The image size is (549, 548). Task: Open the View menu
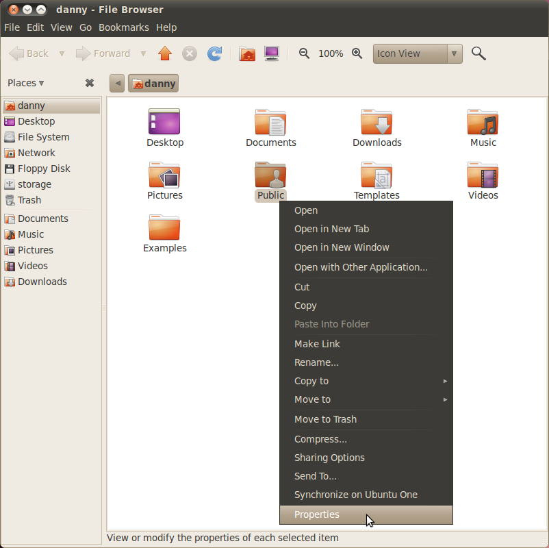coord(62,27)
